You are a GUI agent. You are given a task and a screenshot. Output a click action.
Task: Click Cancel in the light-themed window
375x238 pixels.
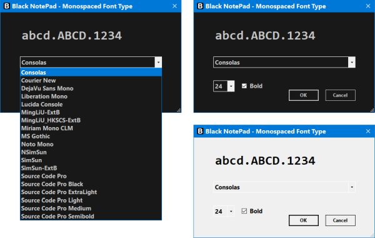pyautogui.click(x=340, y=220)
